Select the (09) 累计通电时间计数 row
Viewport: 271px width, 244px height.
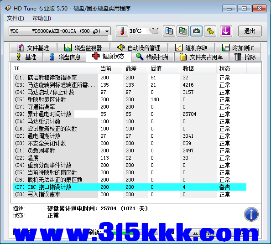click(130, 114)
